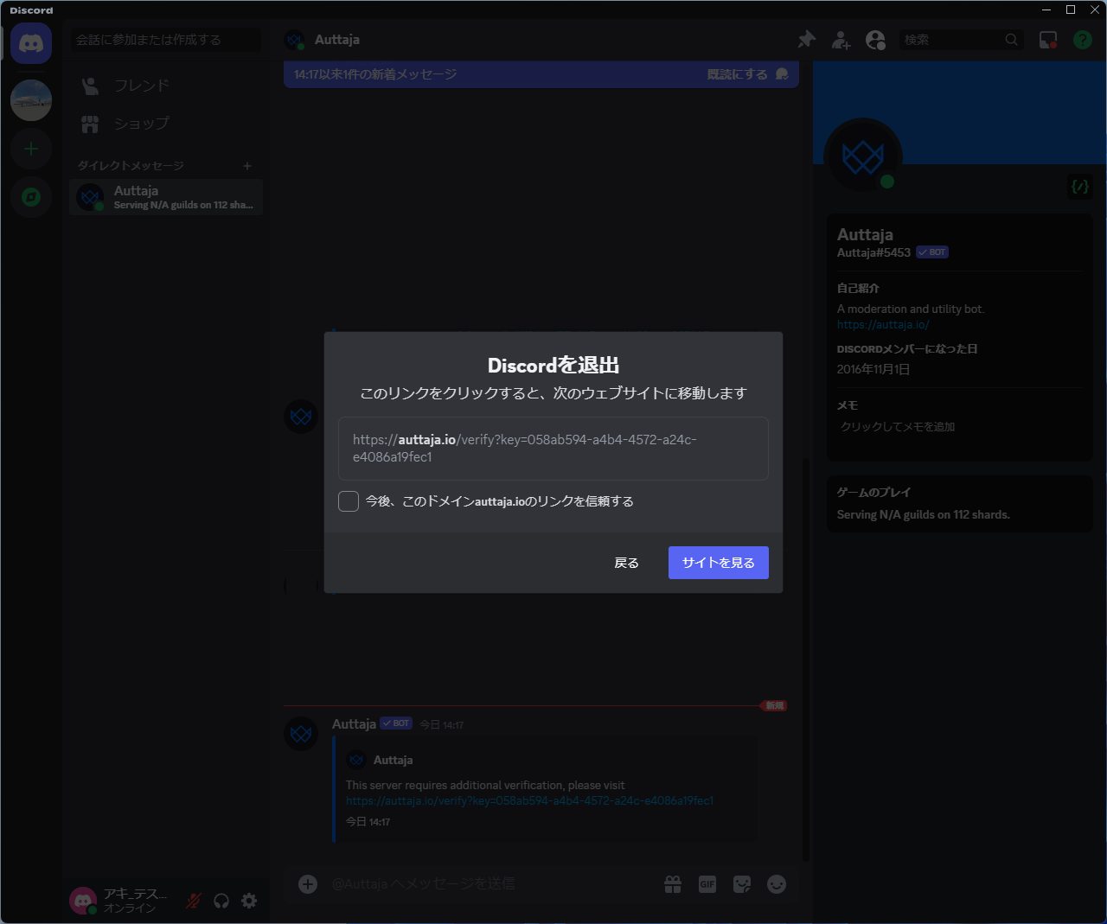Open the https://auttaja.io/ link in the bio
Screen dimensions: 1107x924
[x=883, y=324]
